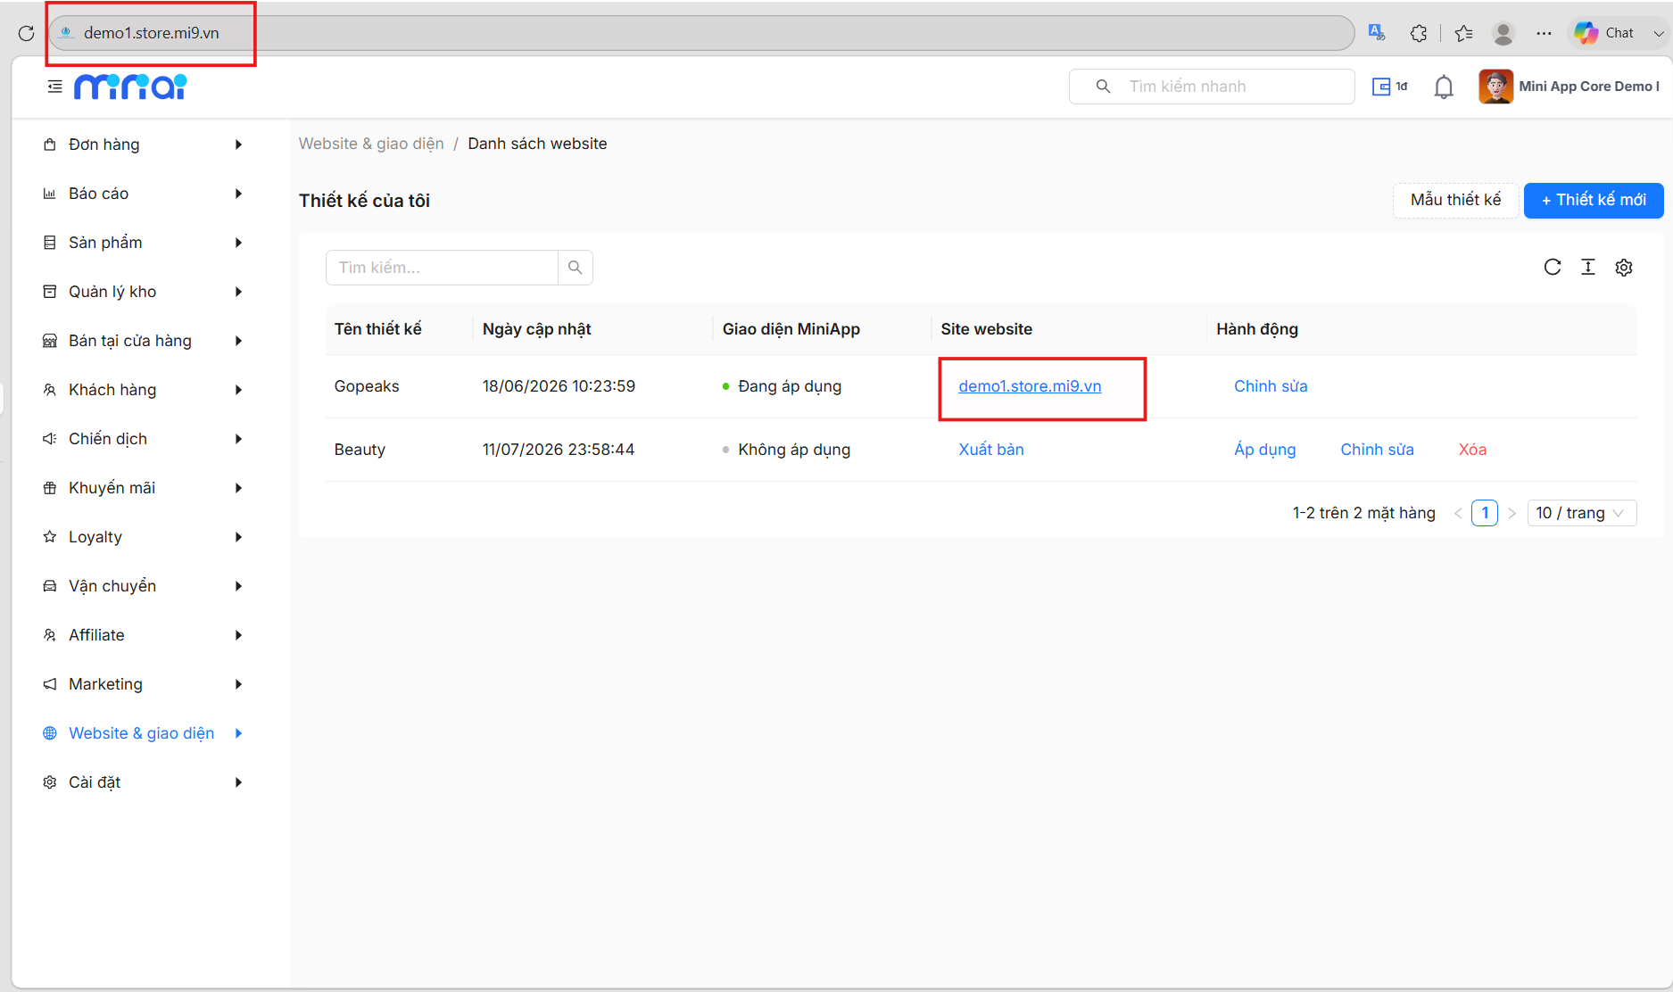Click the + Thiết kế mới button
The height and width of the screenshot is (992, 1673).
click(x=1594, y=200)
